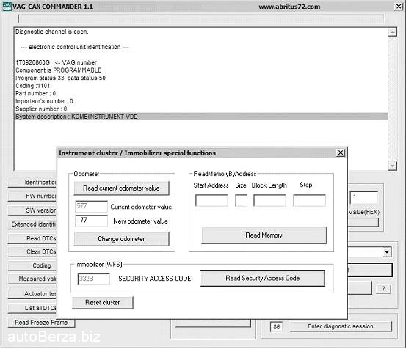Click the question mark help button
406x349 pixels.
(383, 289)
